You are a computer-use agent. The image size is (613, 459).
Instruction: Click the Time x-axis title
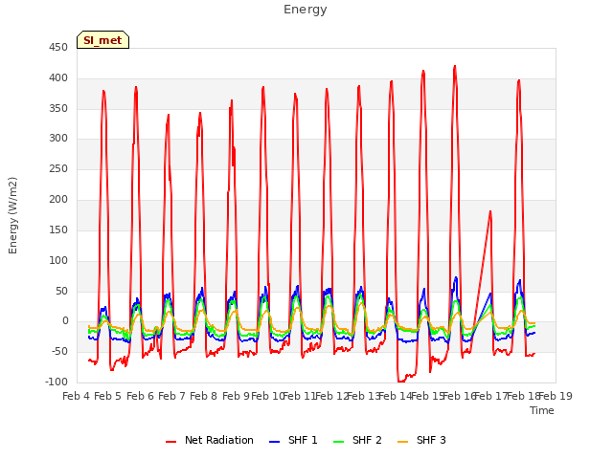click(x=542, y=410)
